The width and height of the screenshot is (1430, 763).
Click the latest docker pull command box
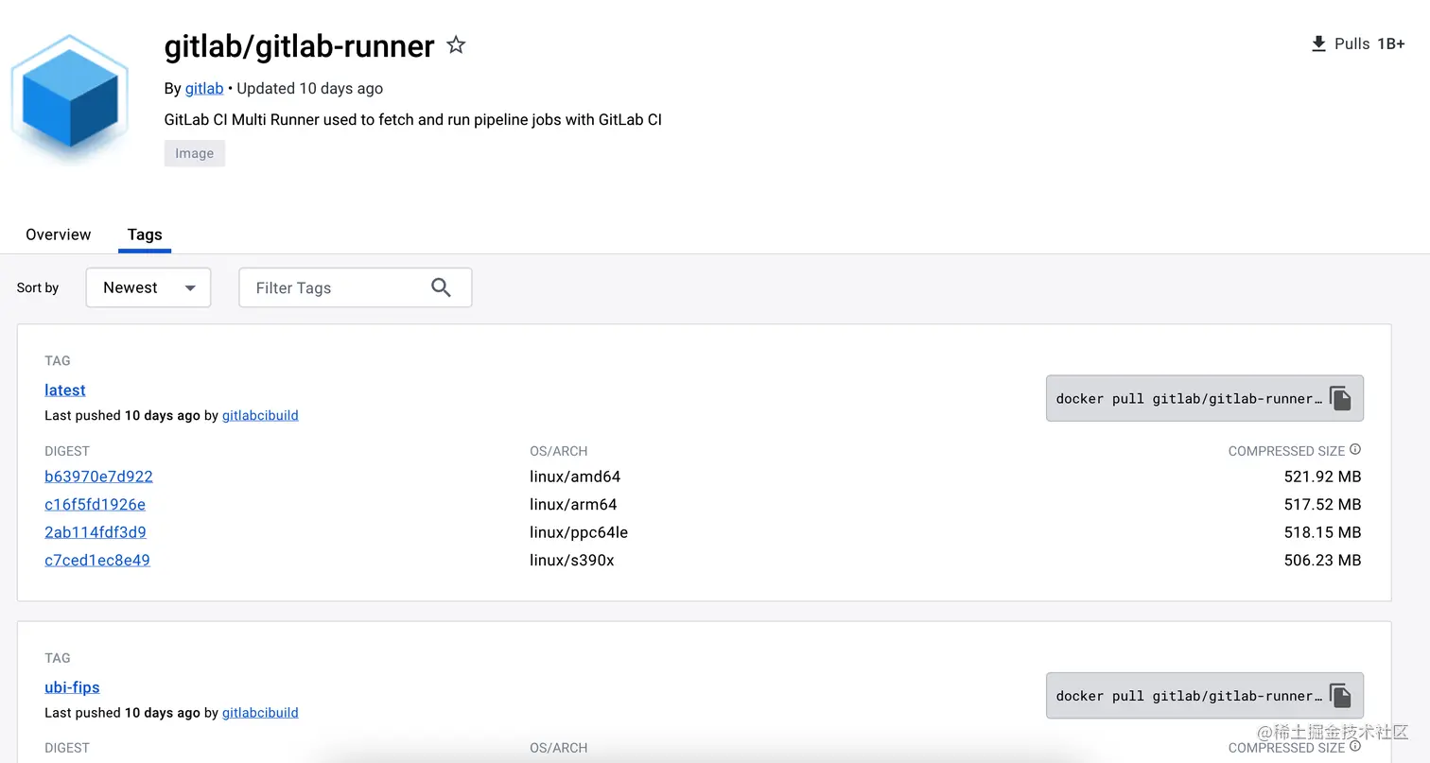point(1205,398)
